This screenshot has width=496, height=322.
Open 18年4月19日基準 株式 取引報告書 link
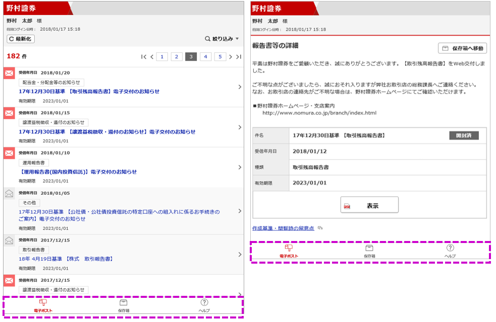[x=66, y=259]
